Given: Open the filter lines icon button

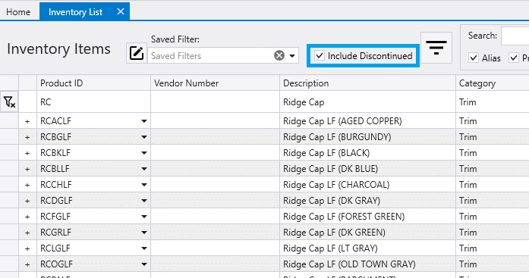Looking at the screenshot, I should click(436, 48).
